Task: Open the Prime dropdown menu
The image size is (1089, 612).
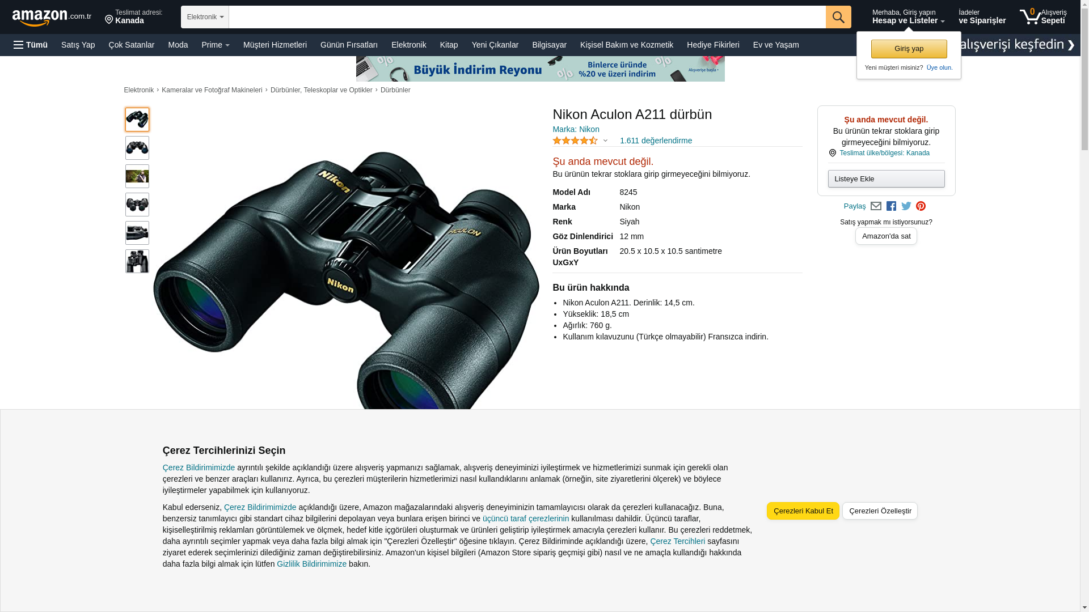Action: pyautogui.click(x=215, y=45)
